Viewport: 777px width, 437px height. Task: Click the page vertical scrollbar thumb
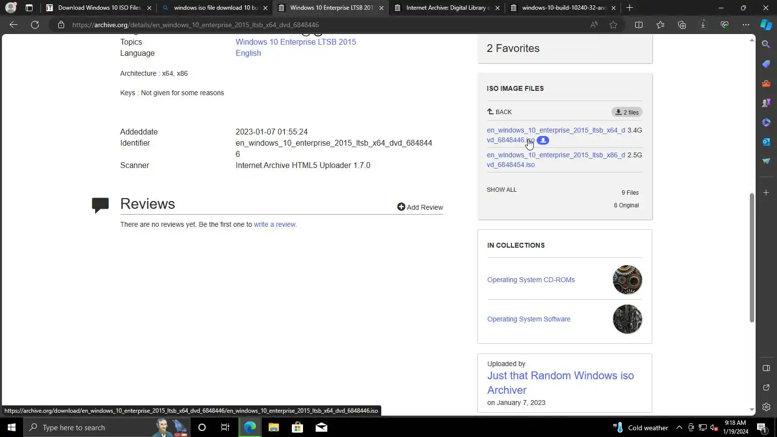click(x=752, y=257)
